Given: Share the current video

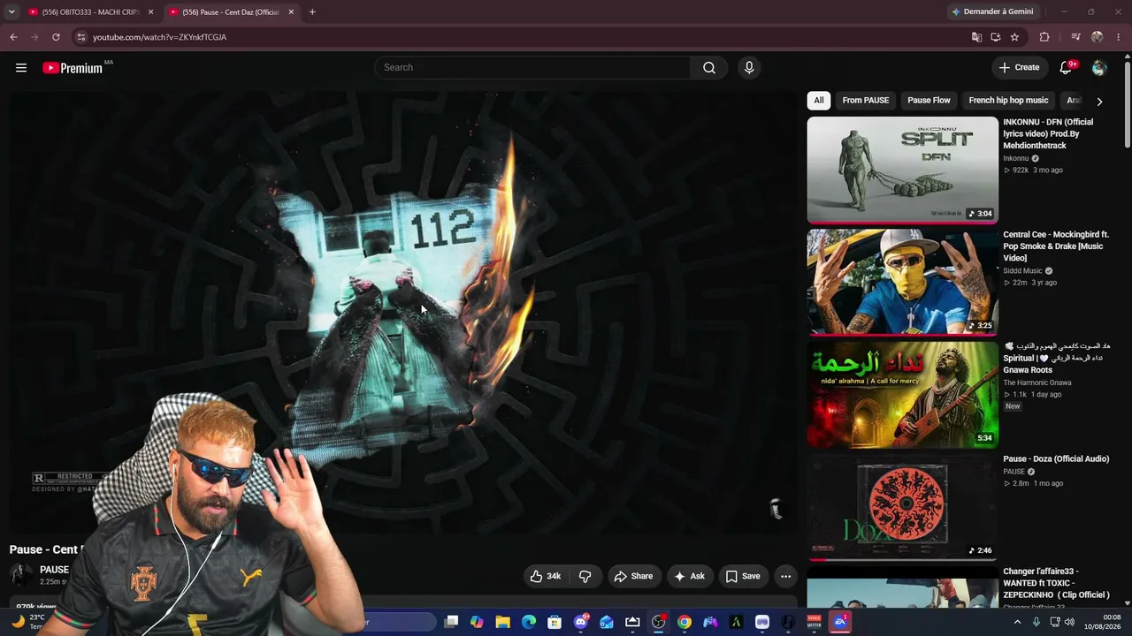Looking at the screenshot, I should (634, 576).
